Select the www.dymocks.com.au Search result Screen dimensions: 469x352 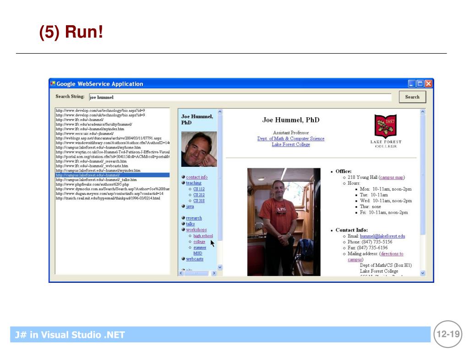click(x=113, y=189)
